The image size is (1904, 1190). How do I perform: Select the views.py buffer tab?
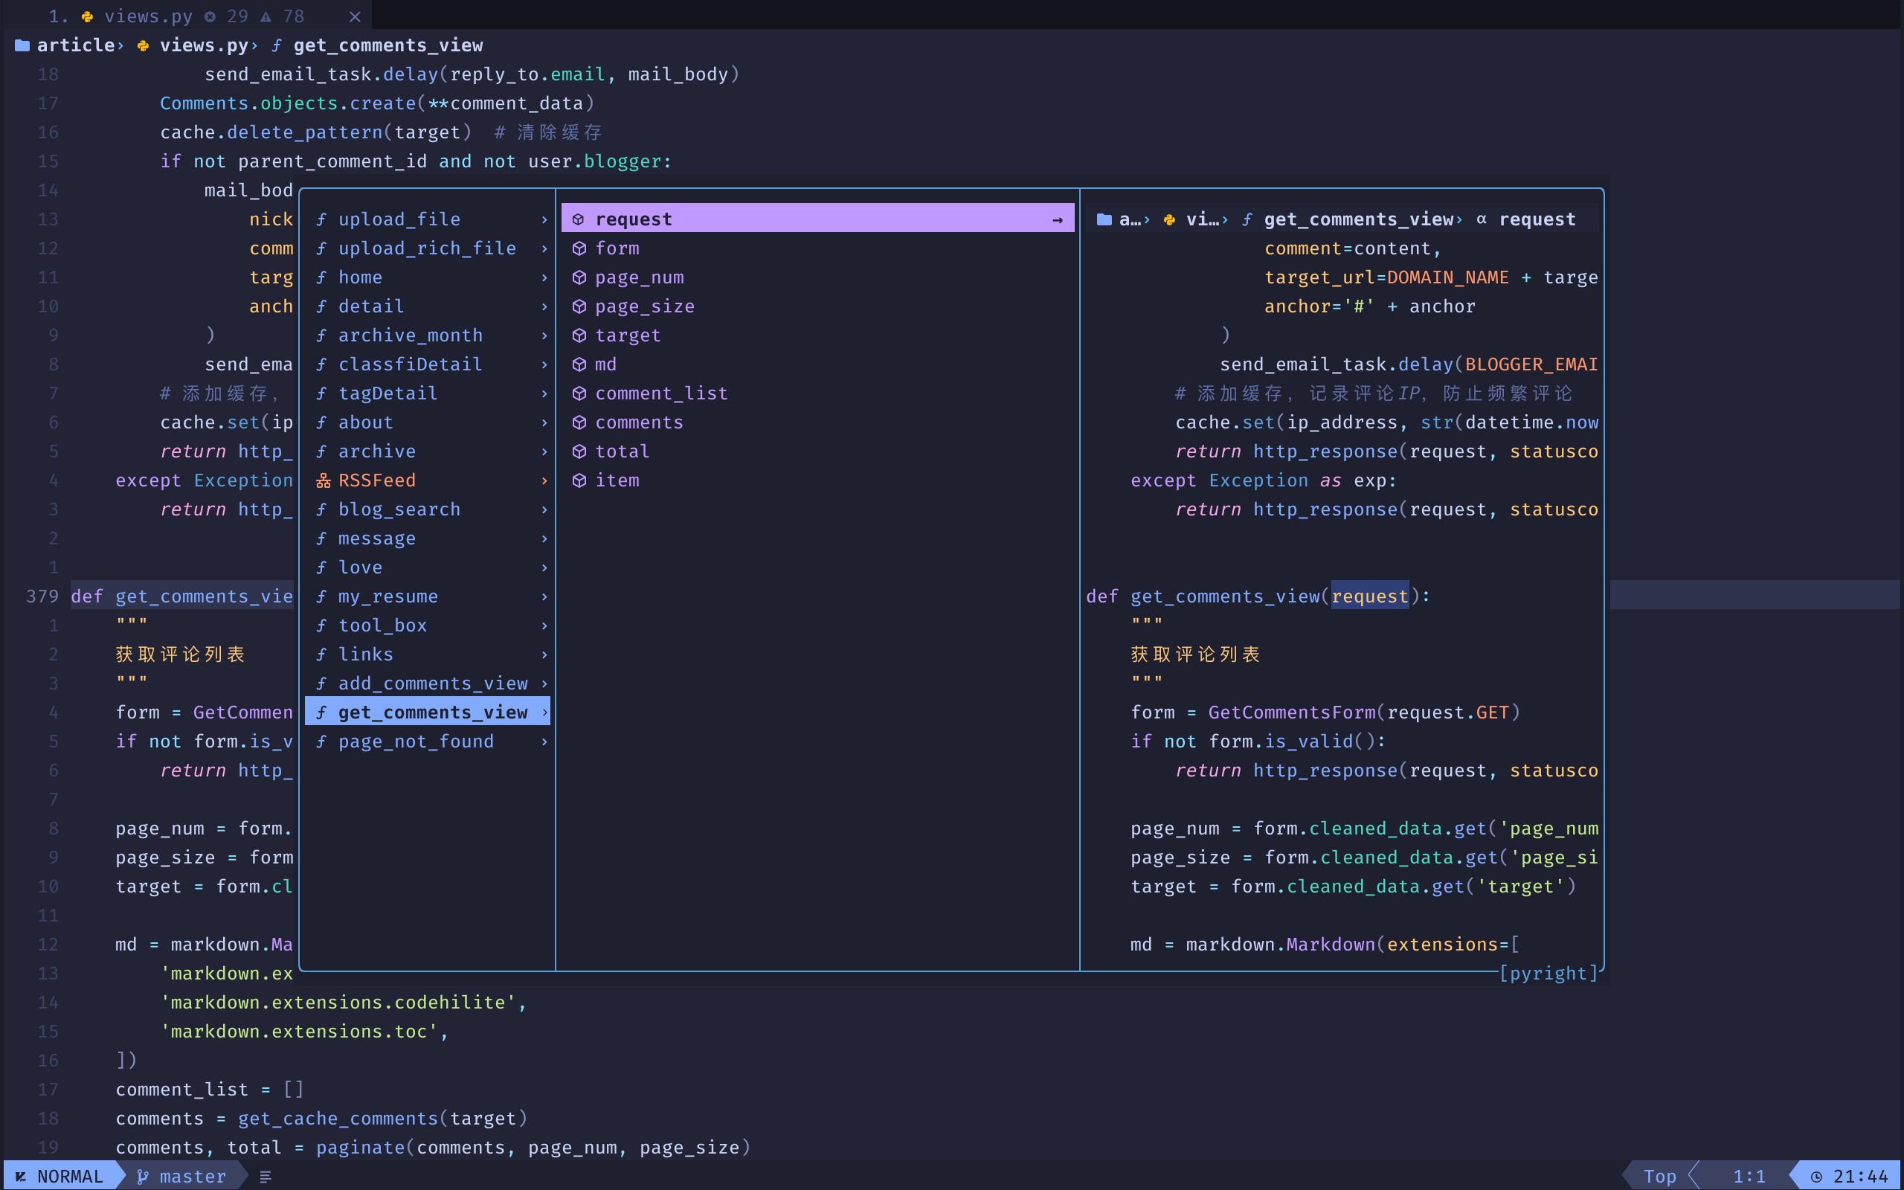148,16
